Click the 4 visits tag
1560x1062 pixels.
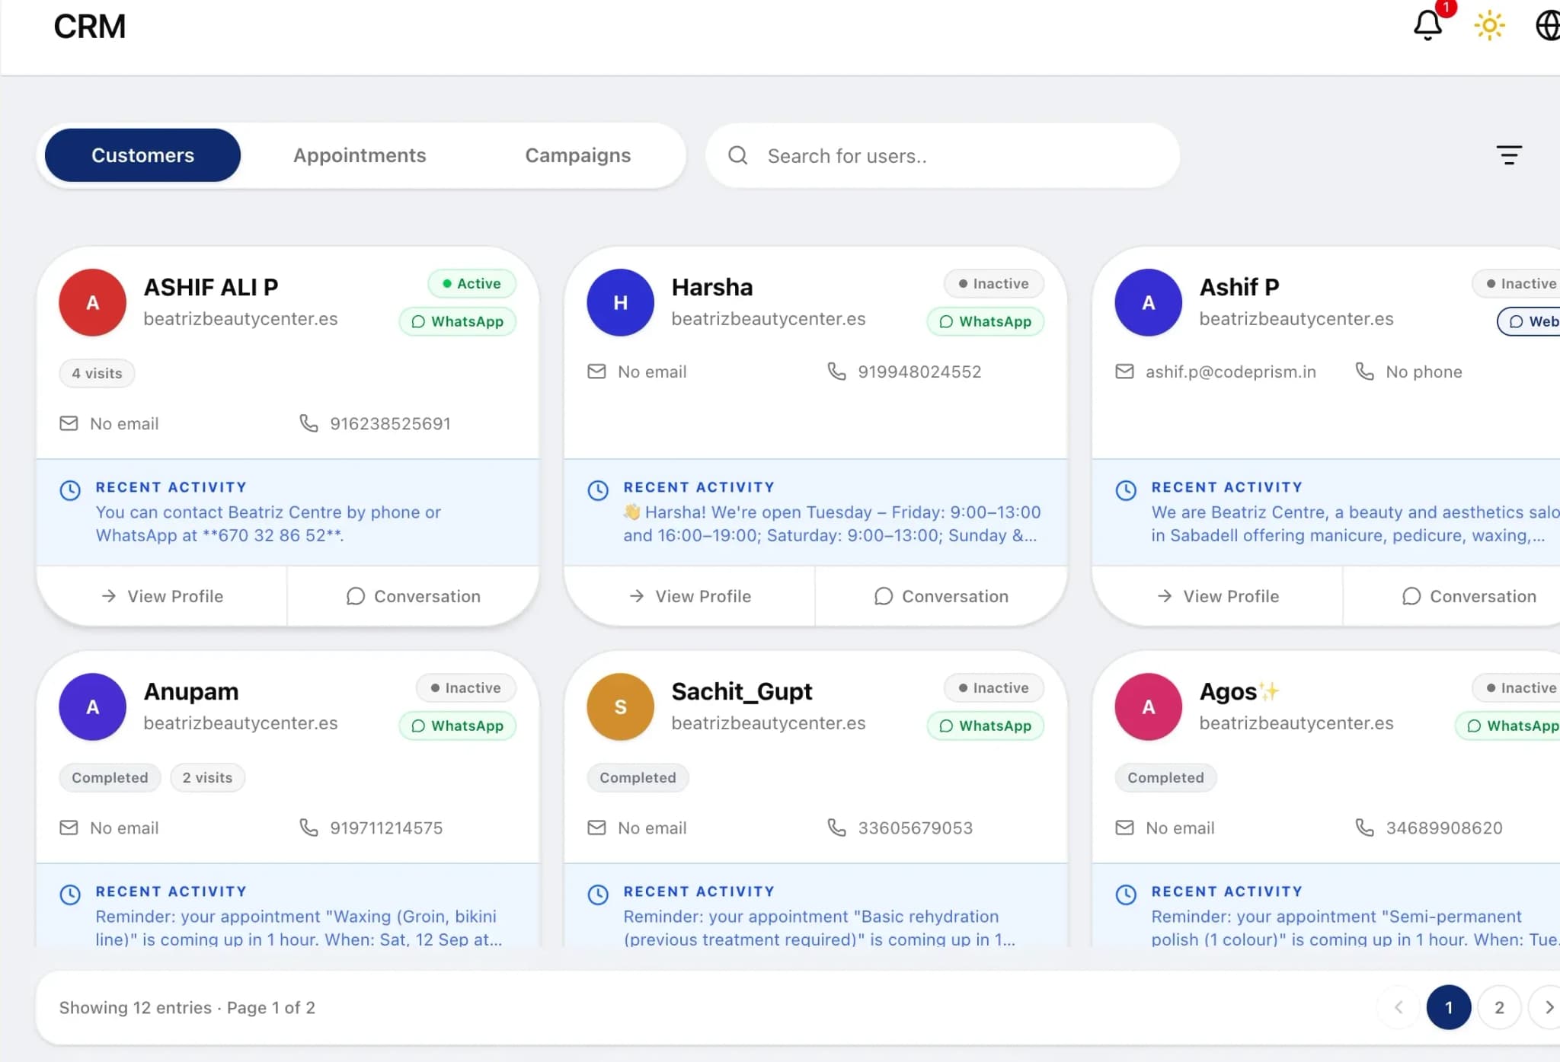97,373
